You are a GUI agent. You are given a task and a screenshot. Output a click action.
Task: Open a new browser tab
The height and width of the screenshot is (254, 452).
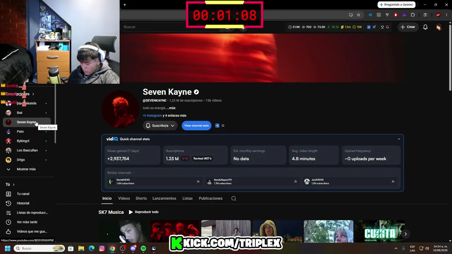pyautogui.click(x=125, y=5)
